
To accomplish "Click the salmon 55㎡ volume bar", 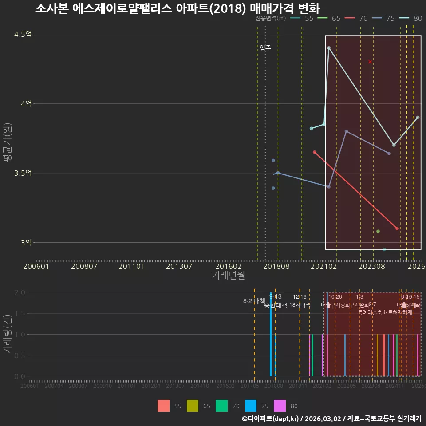I will pos(383,355).
